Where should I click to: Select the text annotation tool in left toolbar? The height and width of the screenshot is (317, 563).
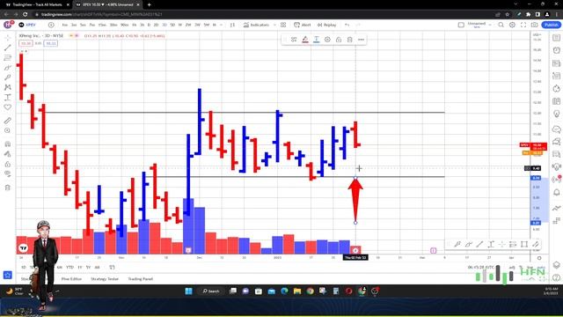pyautogui.click(x=8, y=98)
